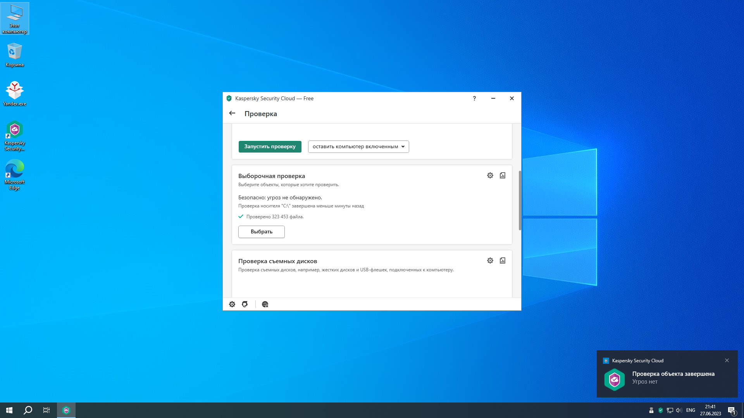This screenshot has width=744, height=418.
Task: Go back using the arrow next to Проверка
Action: 232,113
